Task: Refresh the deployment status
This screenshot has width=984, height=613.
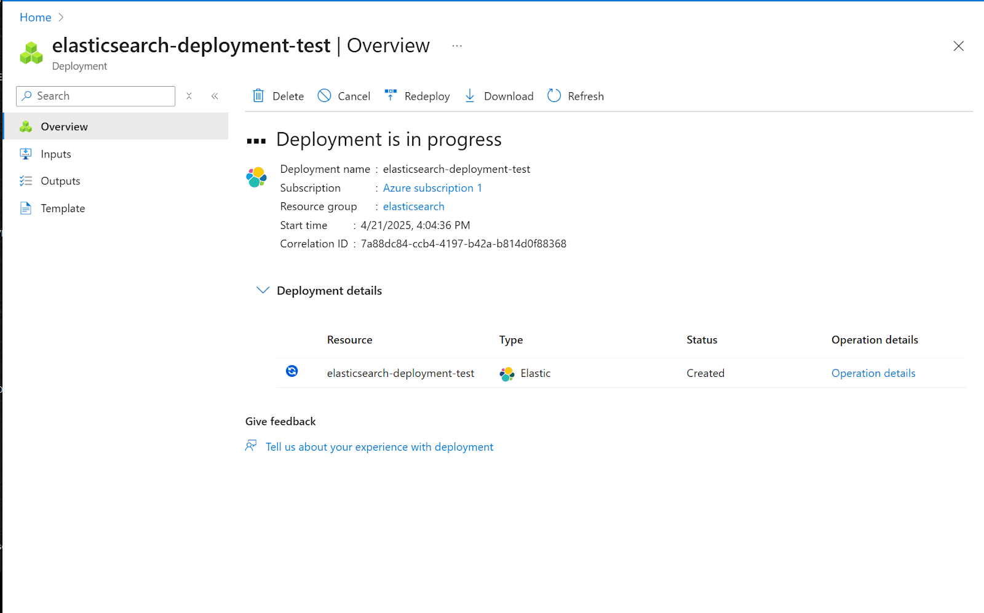Action: click(x=553, y=96)
